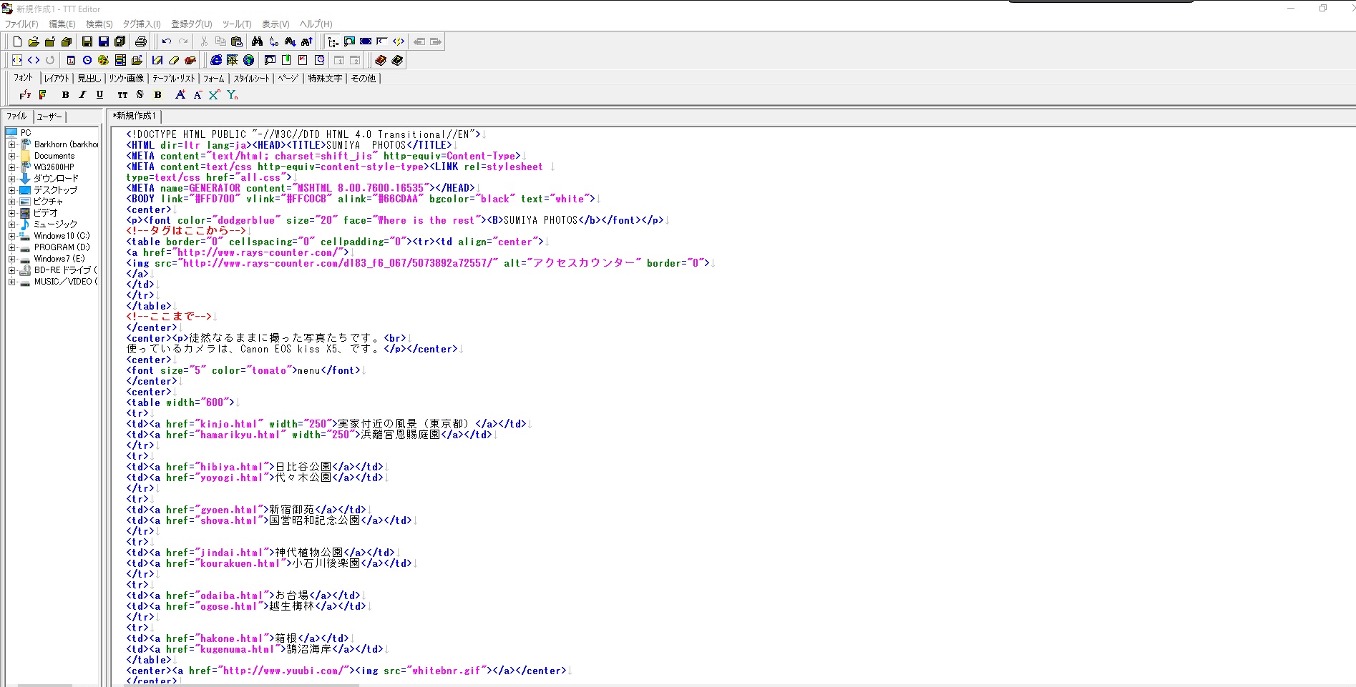
Task: Decrease font size with A- icon
Action: (x=197, y=94)
